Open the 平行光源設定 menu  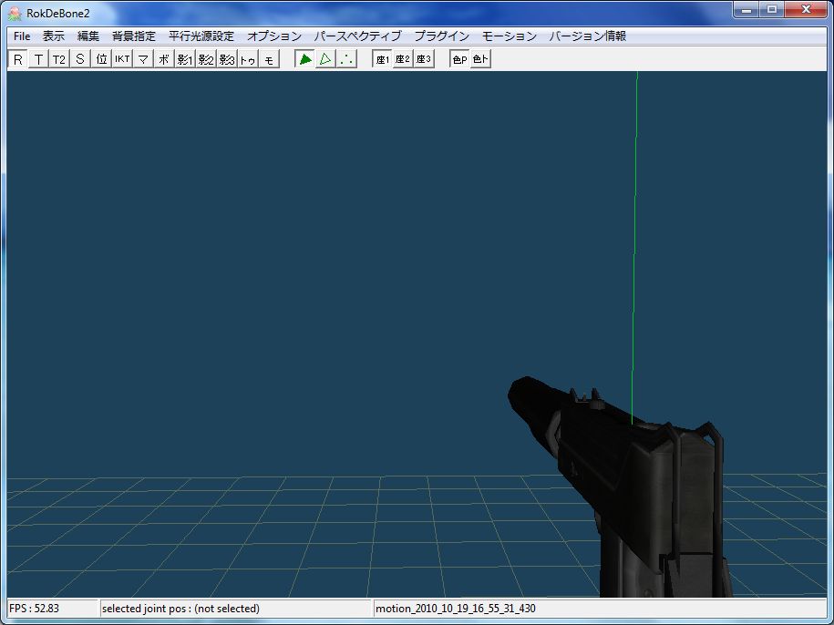[x=201, y=36]
